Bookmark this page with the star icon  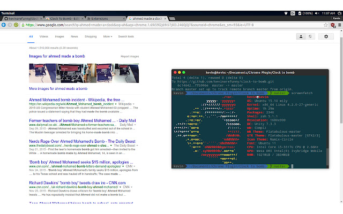click(x=325, y=25)
